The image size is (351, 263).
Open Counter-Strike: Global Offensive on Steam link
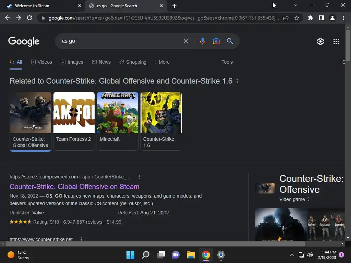click(74, 187)
